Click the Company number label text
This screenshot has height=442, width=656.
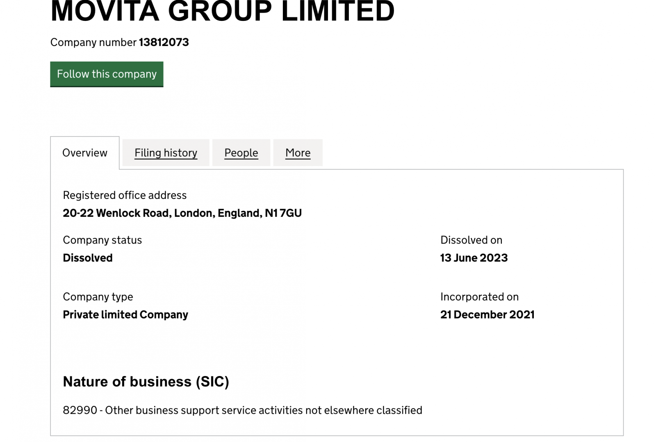coord(93,42)
